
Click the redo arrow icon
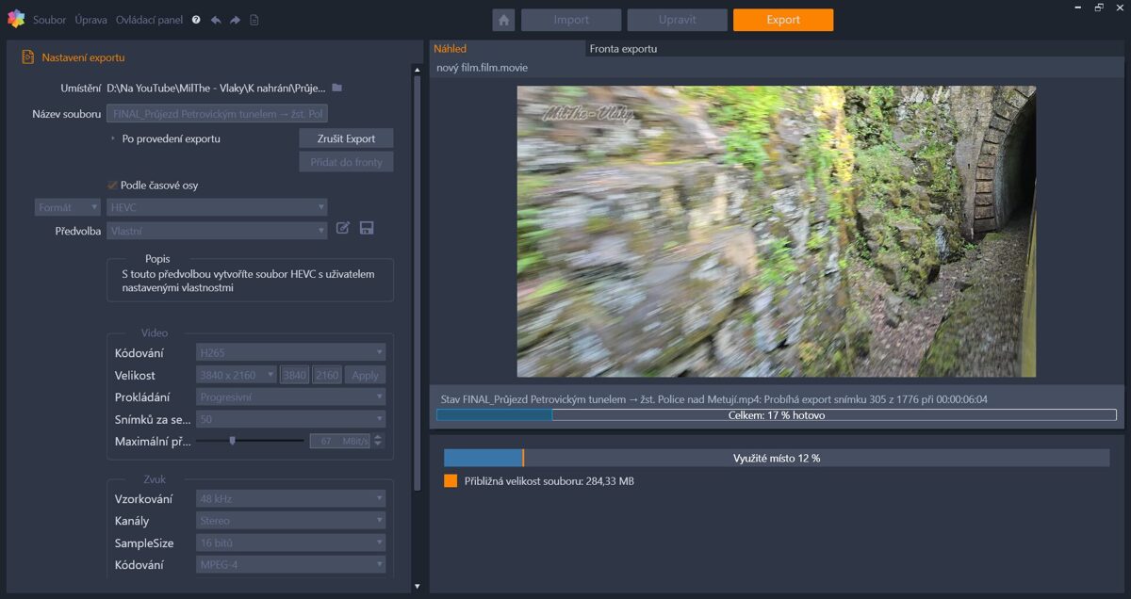tap(235, 20)
